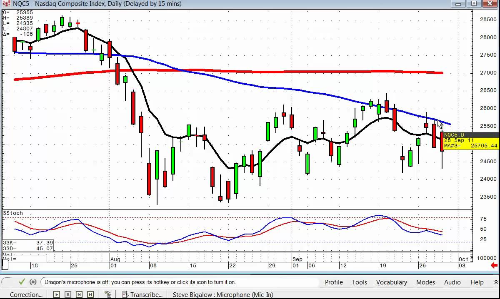Click the 75 stochastic scale label
The height and width of the screenshot is (299, 500).
coord(483,219)
